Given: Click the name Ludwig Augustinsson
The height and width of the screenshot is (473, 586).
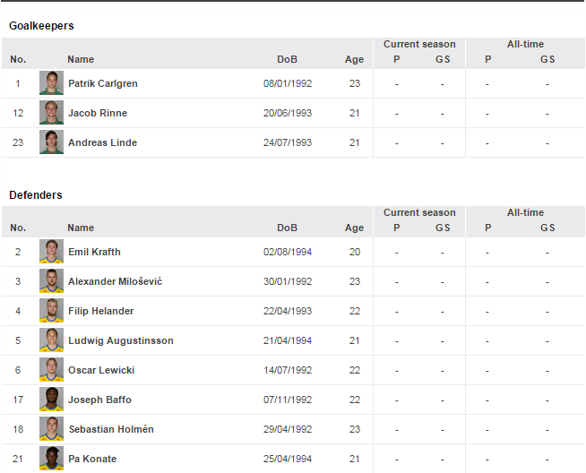Looking at the screenshot, I should point(120,340).
